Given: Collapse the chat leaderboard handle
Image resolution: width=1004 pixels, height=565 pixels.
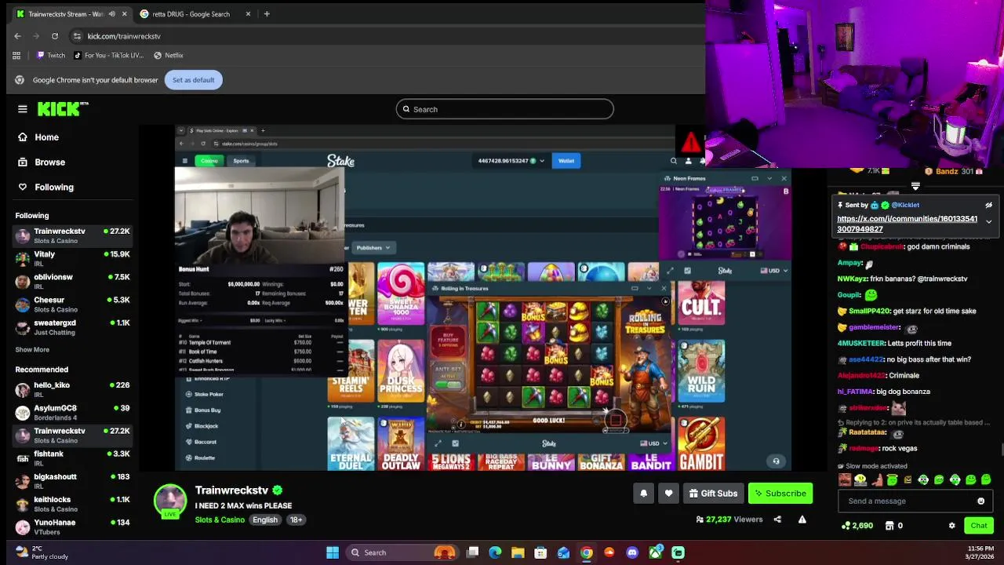Looking at the screenshot, I should pyautogui.click(x=915, y=187).
